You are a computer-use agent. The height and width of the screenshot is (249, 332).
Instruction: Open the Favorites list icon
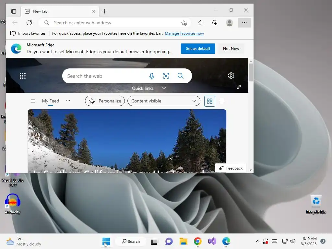[x=200, y=23]
